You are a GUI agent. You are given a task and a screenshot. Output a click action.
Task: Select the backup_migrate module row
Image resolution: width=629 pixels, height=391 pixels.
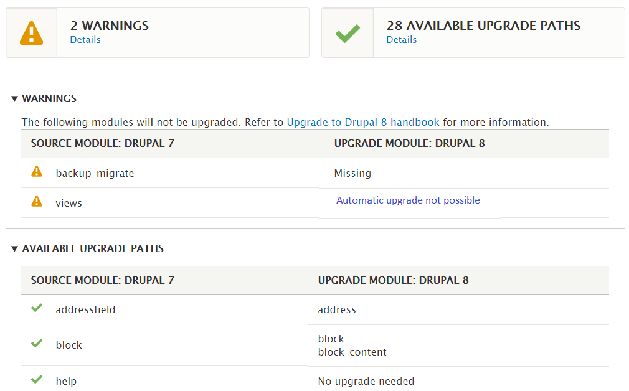pos(94,173)
